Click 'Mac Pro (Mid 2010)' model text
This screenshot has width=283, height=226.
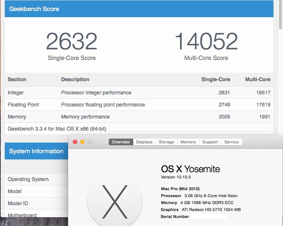tap(180, 189)
